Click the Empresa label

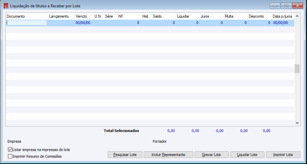(14, 141)
